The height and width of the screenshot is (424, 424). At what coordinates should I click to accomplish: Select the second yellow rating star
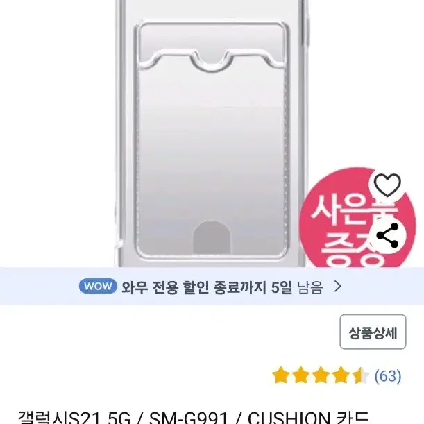(x=300, y=375)
